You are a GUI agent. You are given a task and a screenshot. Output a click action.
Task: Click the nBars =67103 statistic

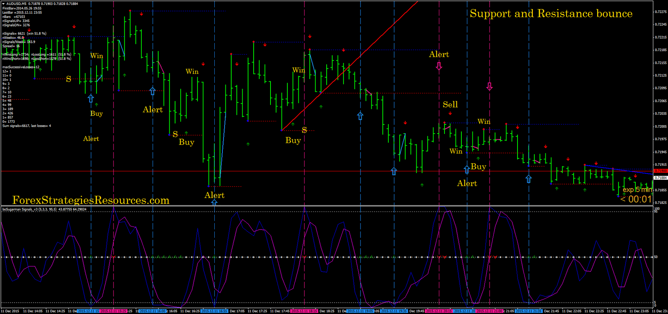coord(14,17)
